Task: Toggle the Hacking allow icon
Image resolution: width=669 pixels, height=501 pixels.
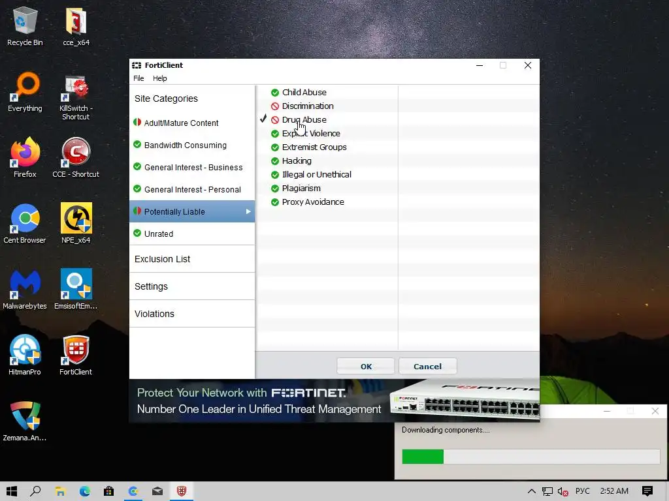Action: point(275,161)
